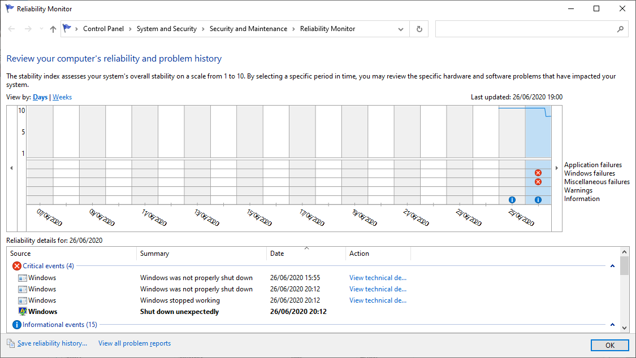Viewport: 636px width, 358px height.
Task: Click the Informational events blue info icon
Action: pos(16,325)
